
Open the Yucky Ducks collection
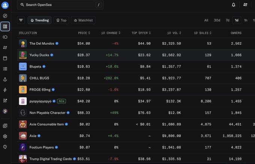tap(39, 55)
